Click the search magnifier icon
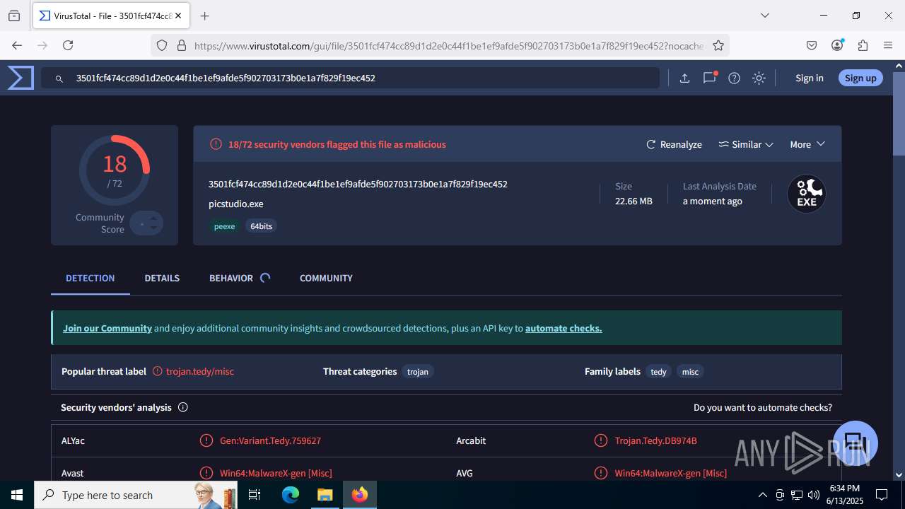Viewport: 905px width, 509px height. 59,78
